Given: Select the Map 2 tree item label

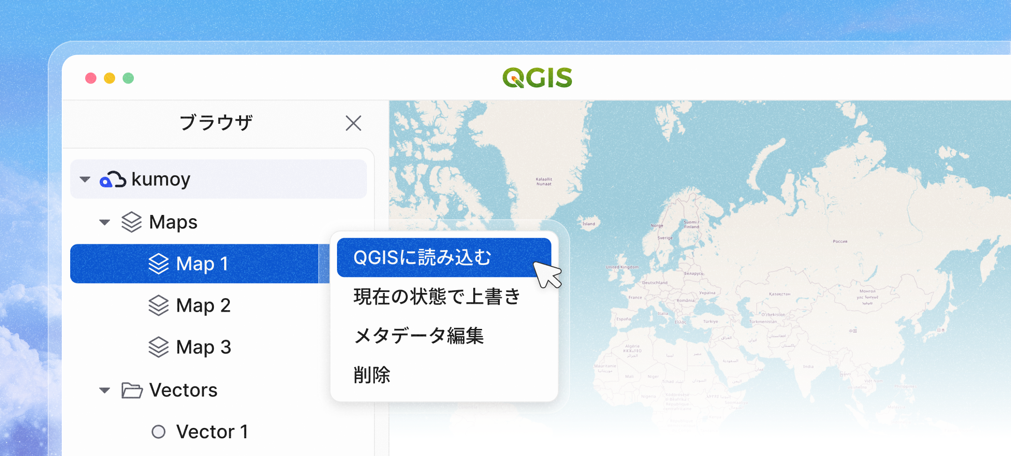Looking at the screenshot, I should tap(203, 306).
